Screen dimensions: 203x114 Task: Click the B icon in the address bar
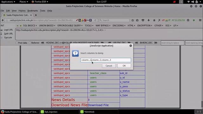click(x=90, y=20)
